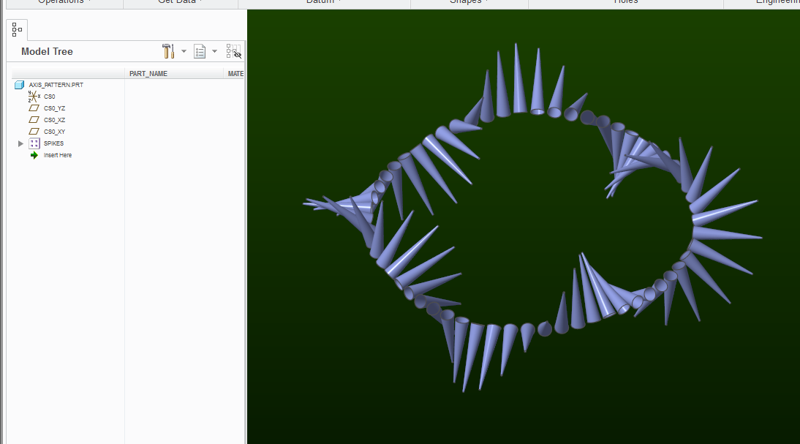Select the SPIKES pattern feature icon
The height and width of the screenshot is (444, 800).
click(34, 143)
